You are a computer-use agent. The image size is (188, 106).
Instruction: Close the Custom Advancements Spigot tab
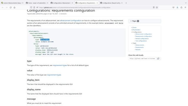pyautogui.click(x=23, y=3)
